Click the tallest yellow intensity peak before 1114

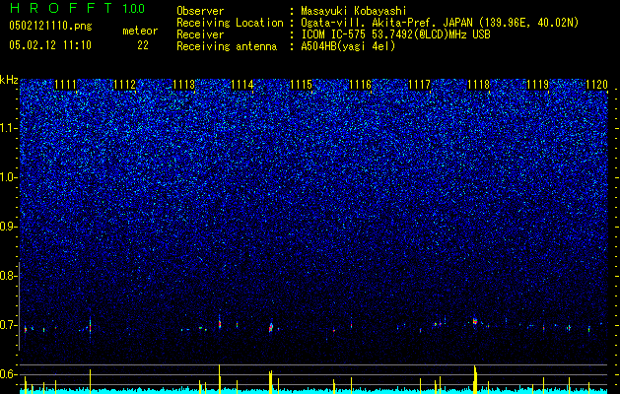click(219, 379)
